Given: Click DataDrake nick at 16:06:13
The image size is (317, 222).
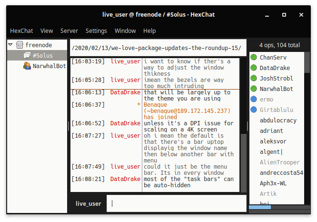Looking at the screenshot, I should point(125,92).
